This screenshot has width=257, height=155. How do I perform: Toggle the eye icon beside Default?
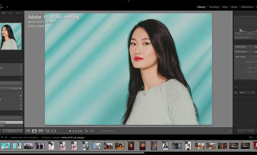point(236,92)
